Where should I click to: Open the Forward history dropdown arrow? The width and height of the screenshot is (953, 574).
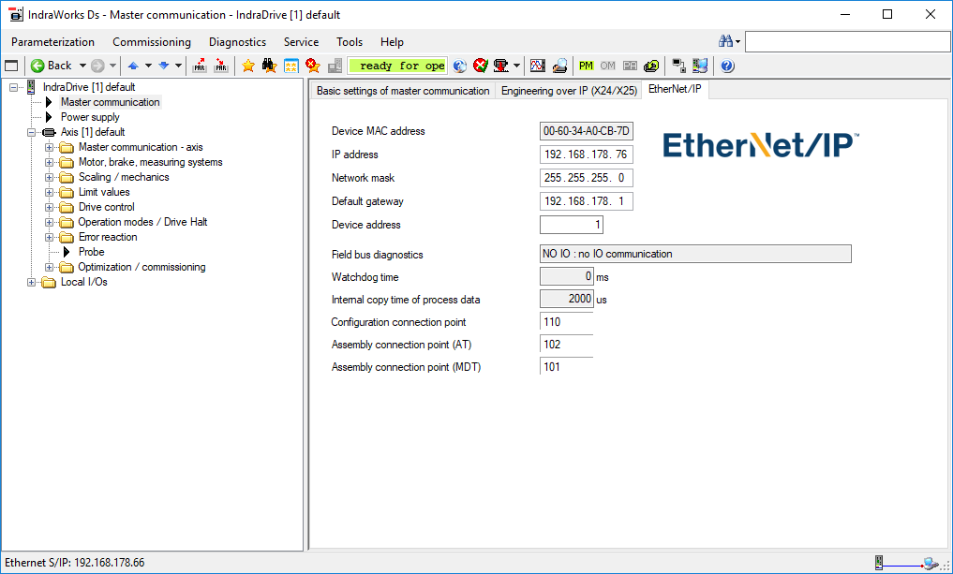[113, 66]
